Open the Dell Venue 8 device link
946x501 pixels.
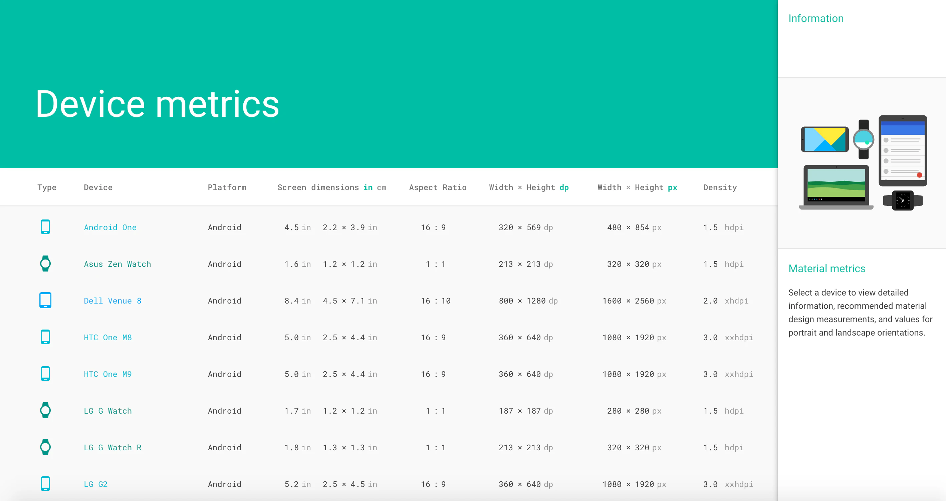click(112, 301)
